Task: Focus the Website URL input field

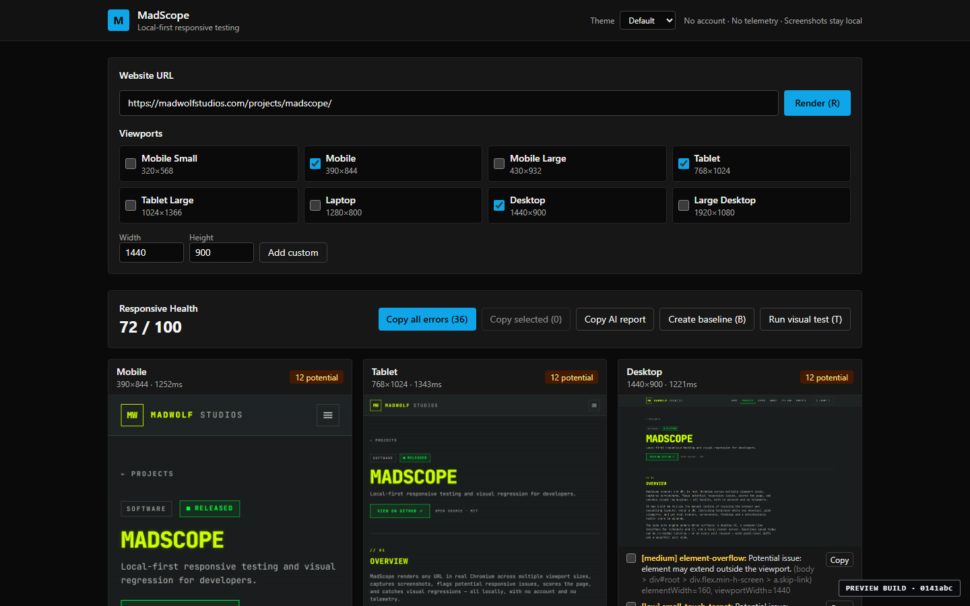Action: [449, 103]
